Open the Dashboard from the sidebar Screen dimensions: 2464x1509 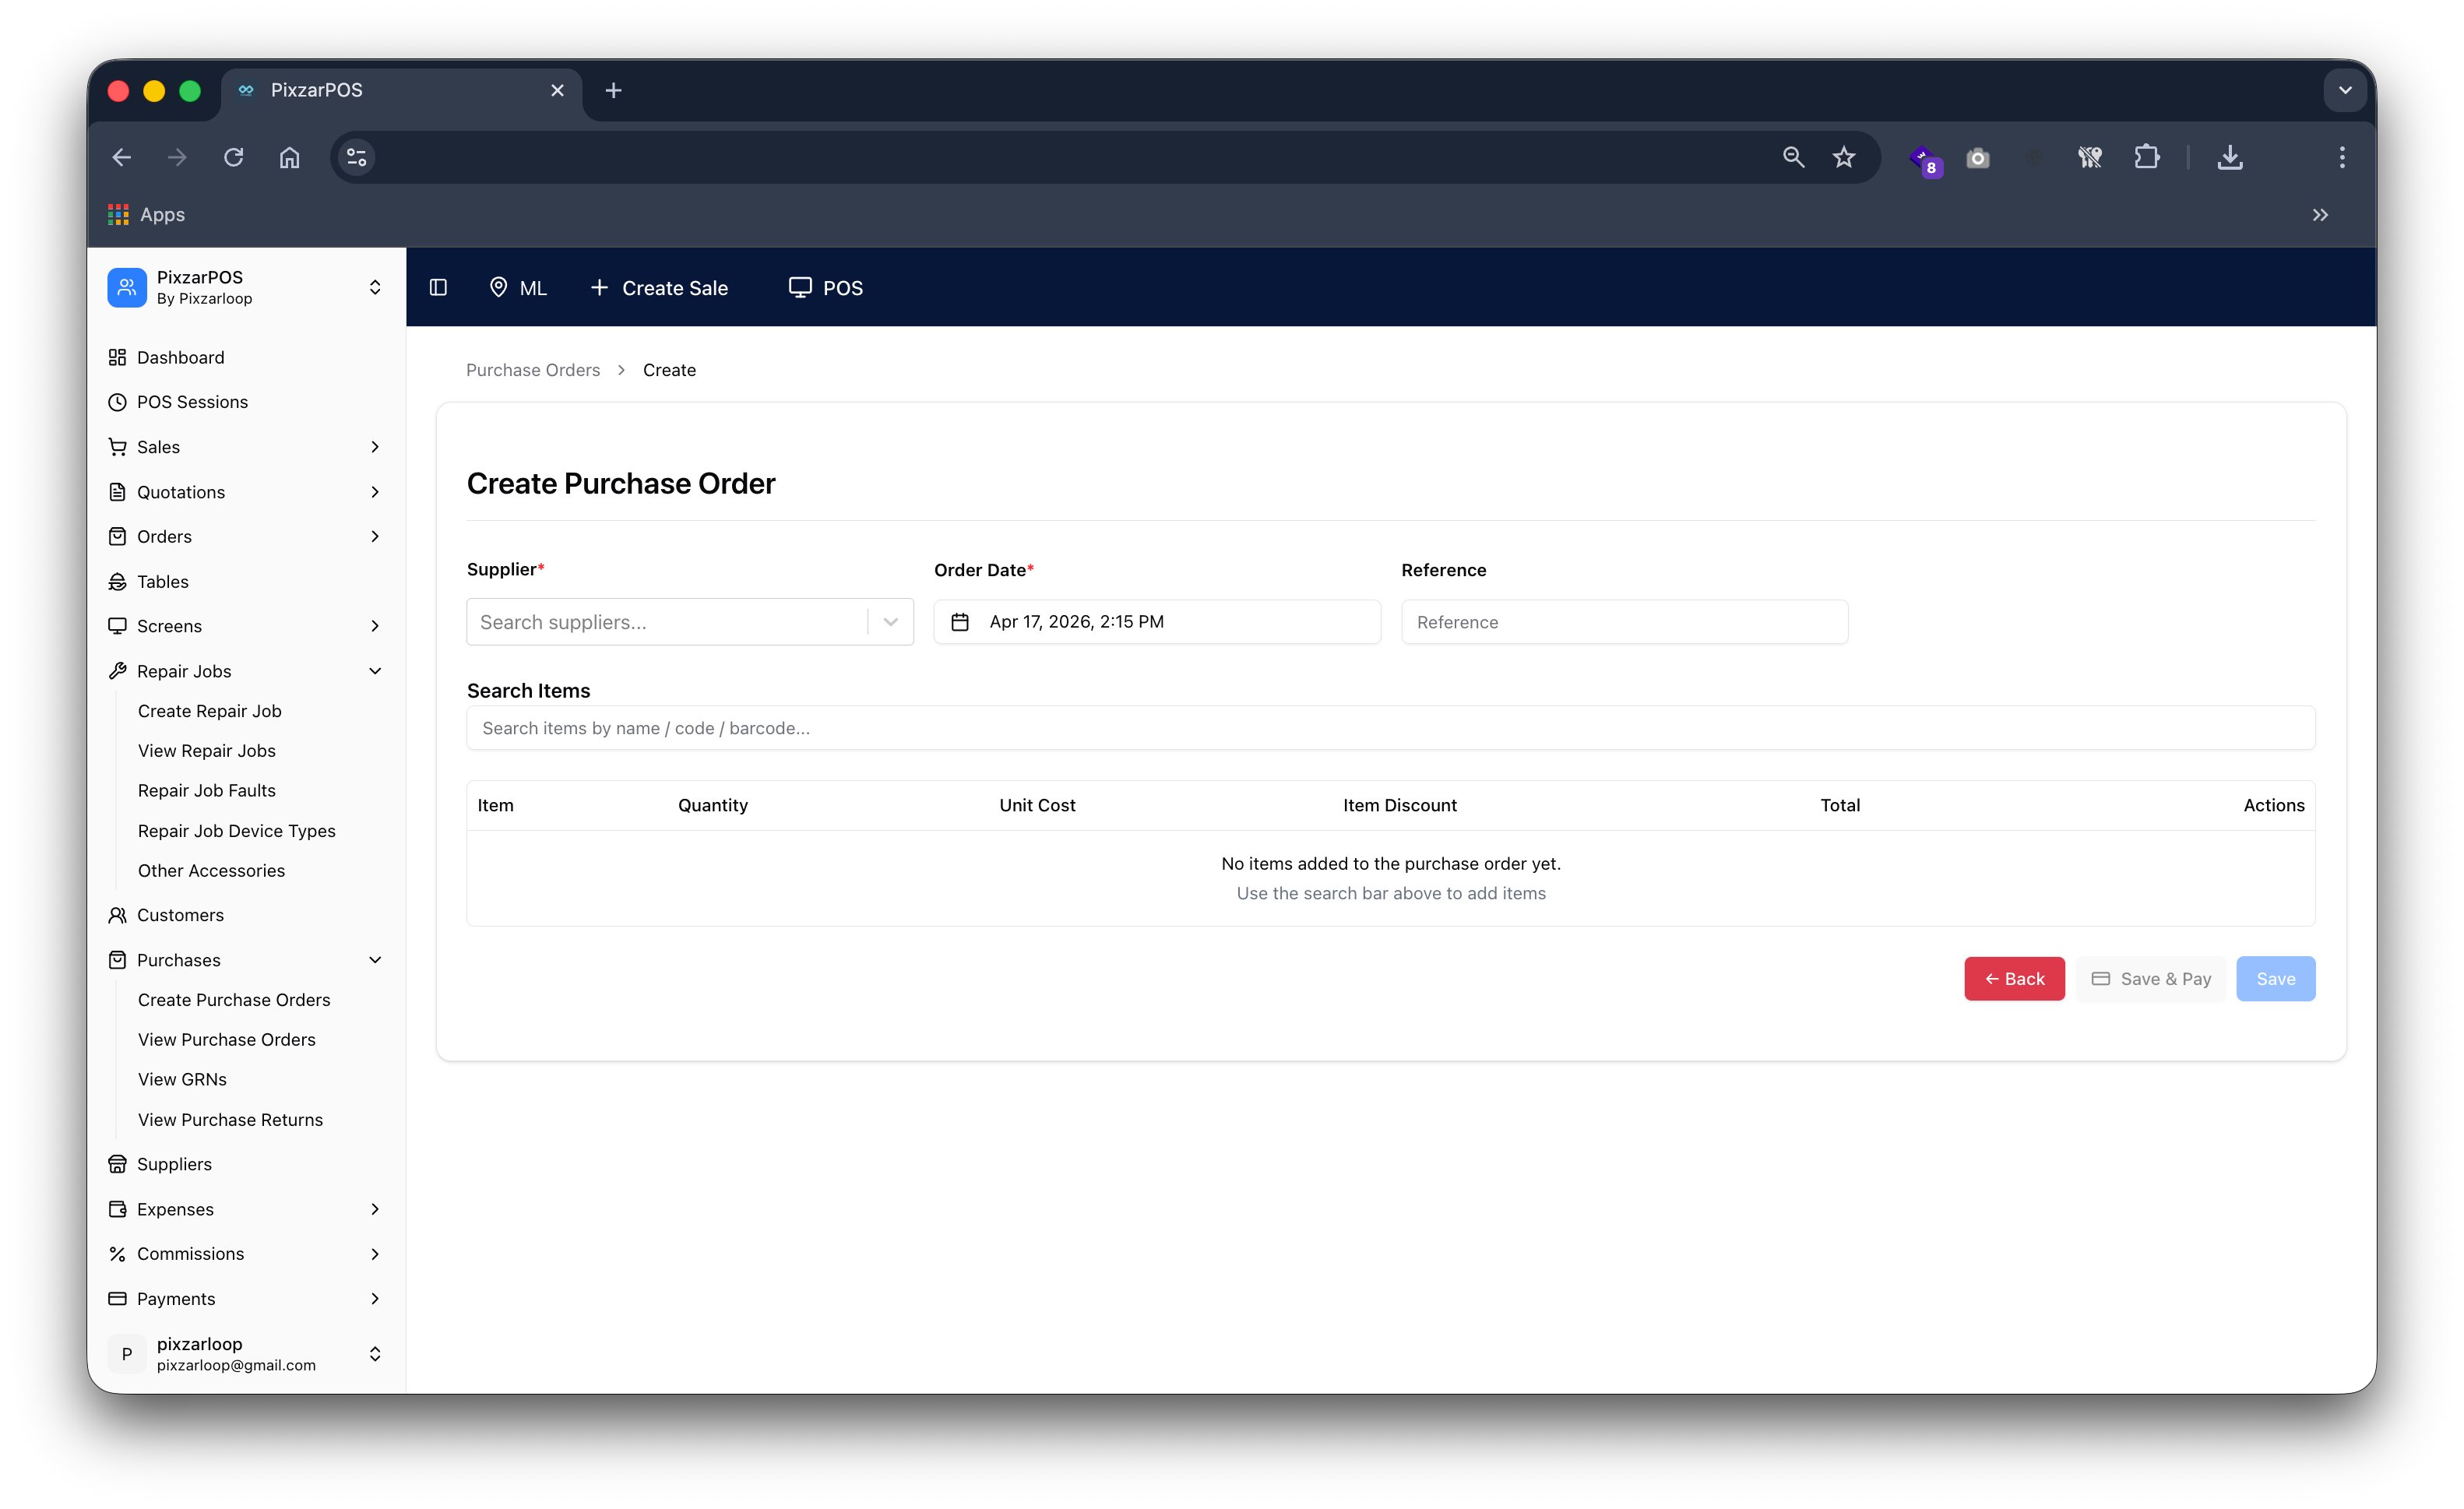(x=180, y=357)
